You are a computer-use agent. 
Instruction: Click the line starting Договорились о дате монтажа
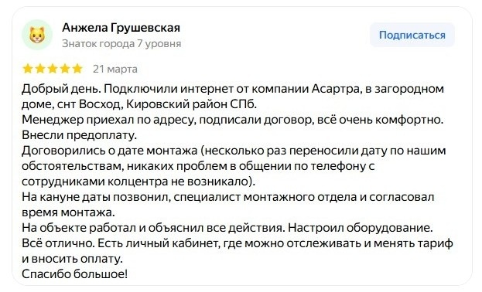234,151
